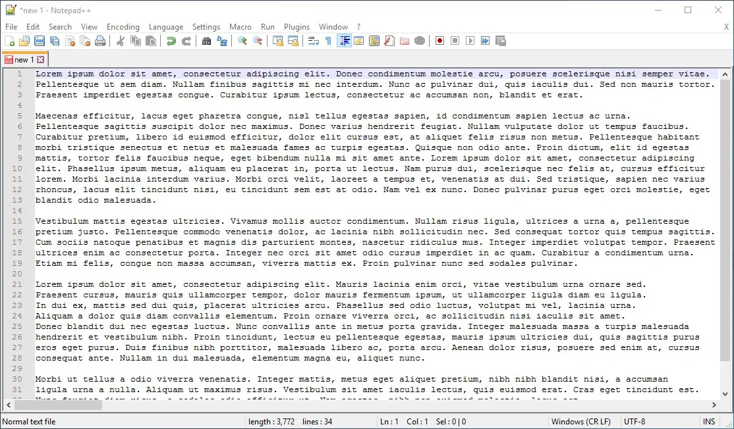Image resolution: width=734 pixels, height=429 pixels.
Task: Undo last action with green arrow
Action: [171, 41]
